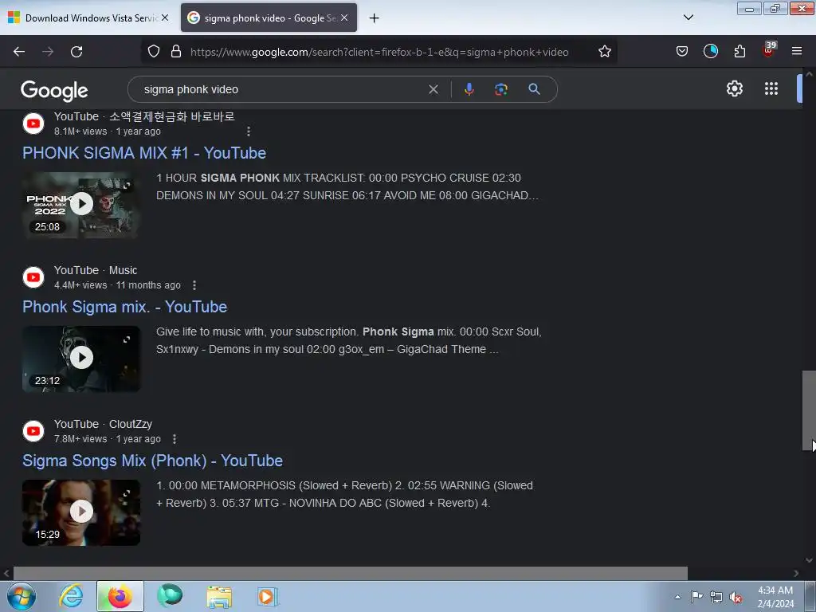816x612 pixels.
Task: Click the Firefox taskbar button
Action: click(x=120, y=596)
